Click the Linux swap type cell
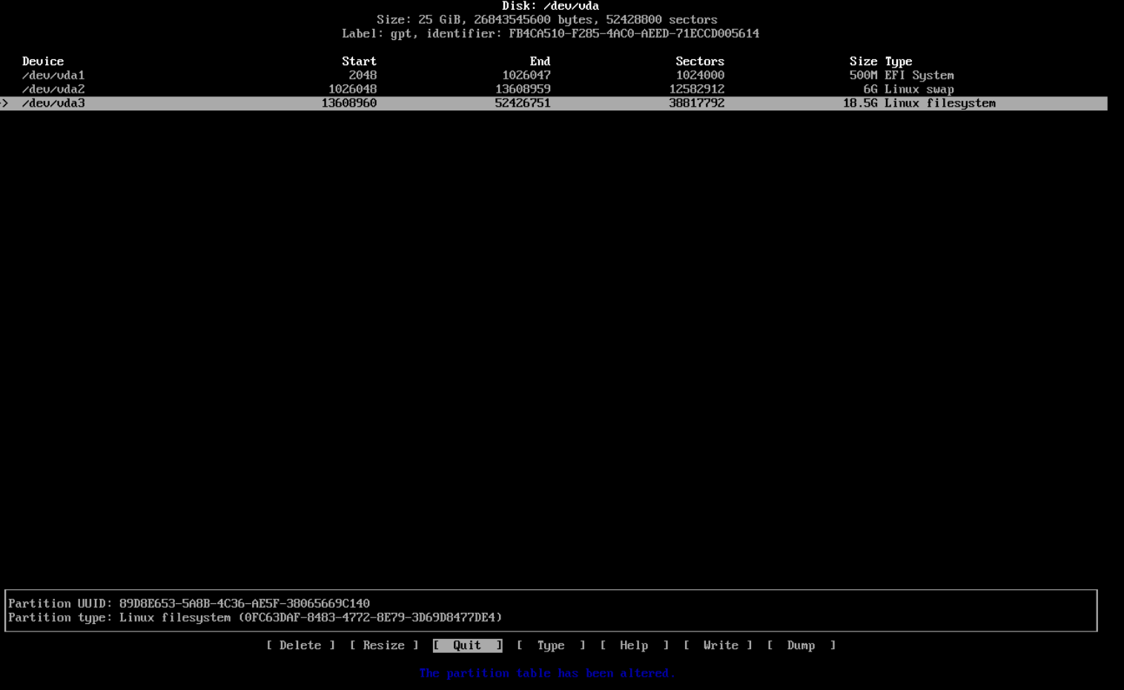 click(919, 90)
